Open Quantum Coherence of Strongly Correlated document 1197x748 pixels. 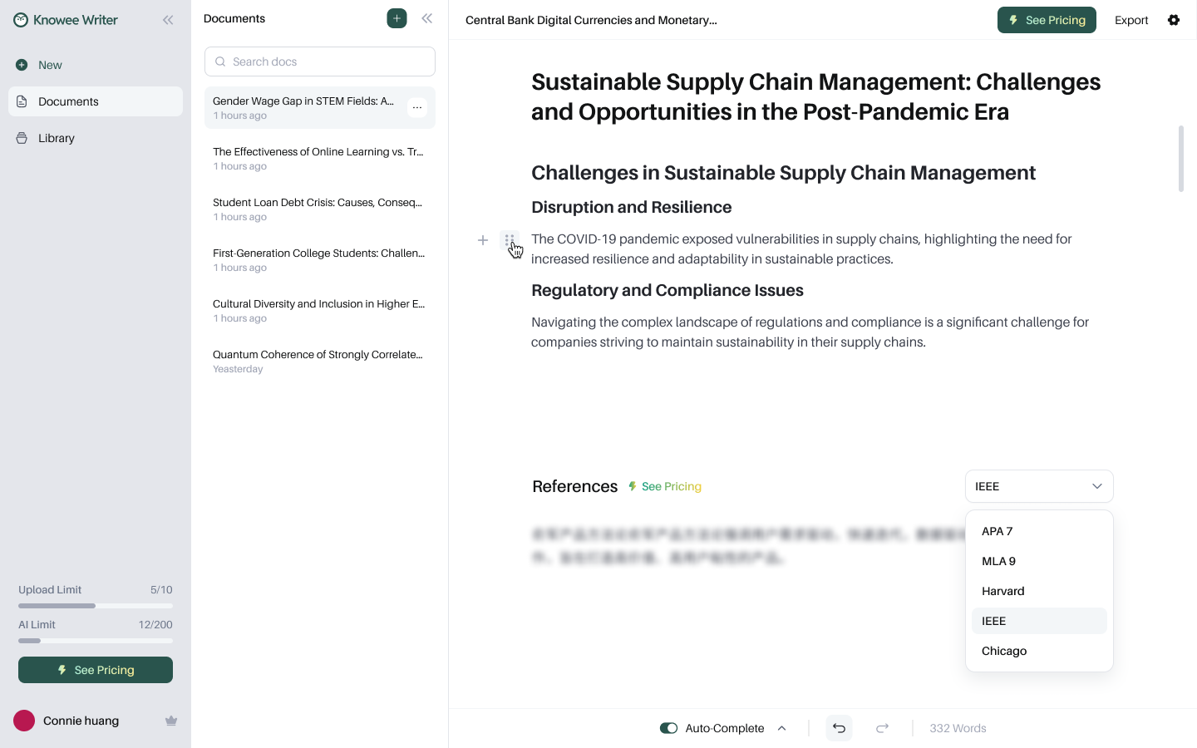coord(320,362)
